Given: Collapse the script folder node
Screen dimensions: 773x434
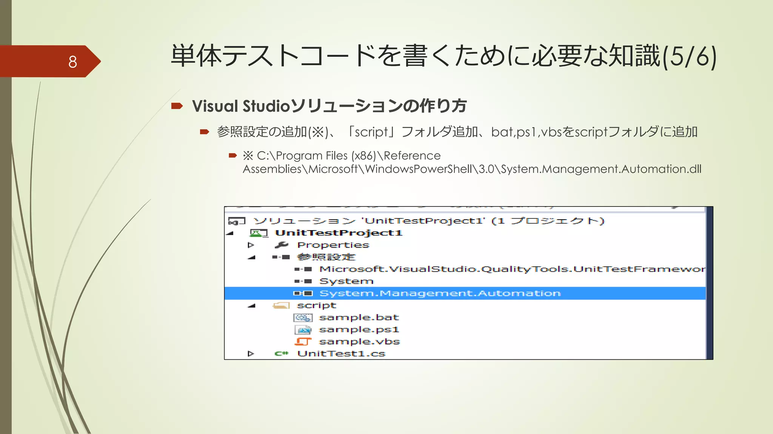Looking at the screenshot, I should pos(252,306).
